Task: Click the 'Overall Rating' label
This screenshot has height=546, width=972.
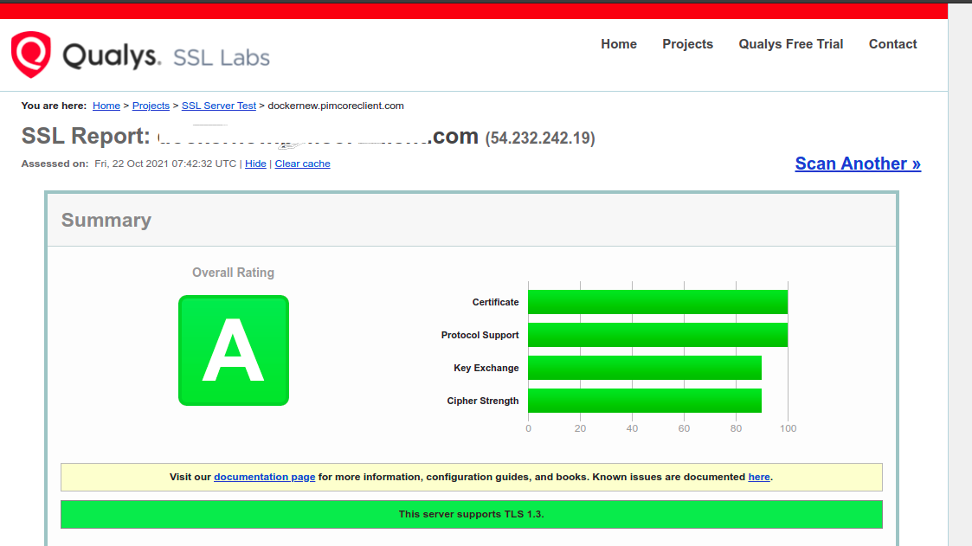Action: click(233, 273)
